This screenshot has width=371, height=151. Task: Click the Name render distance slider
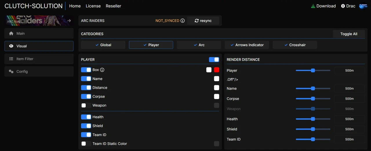coord(313,89)
